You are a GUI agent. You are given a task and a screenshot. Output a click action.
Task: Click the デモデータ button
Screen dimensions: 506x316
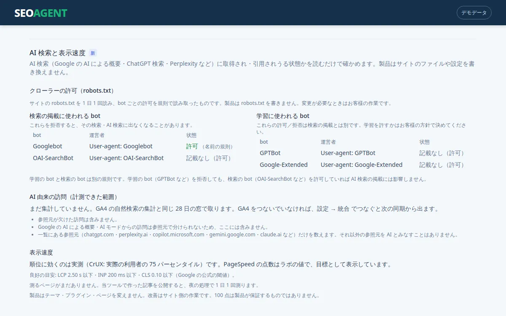coord(474,13)
